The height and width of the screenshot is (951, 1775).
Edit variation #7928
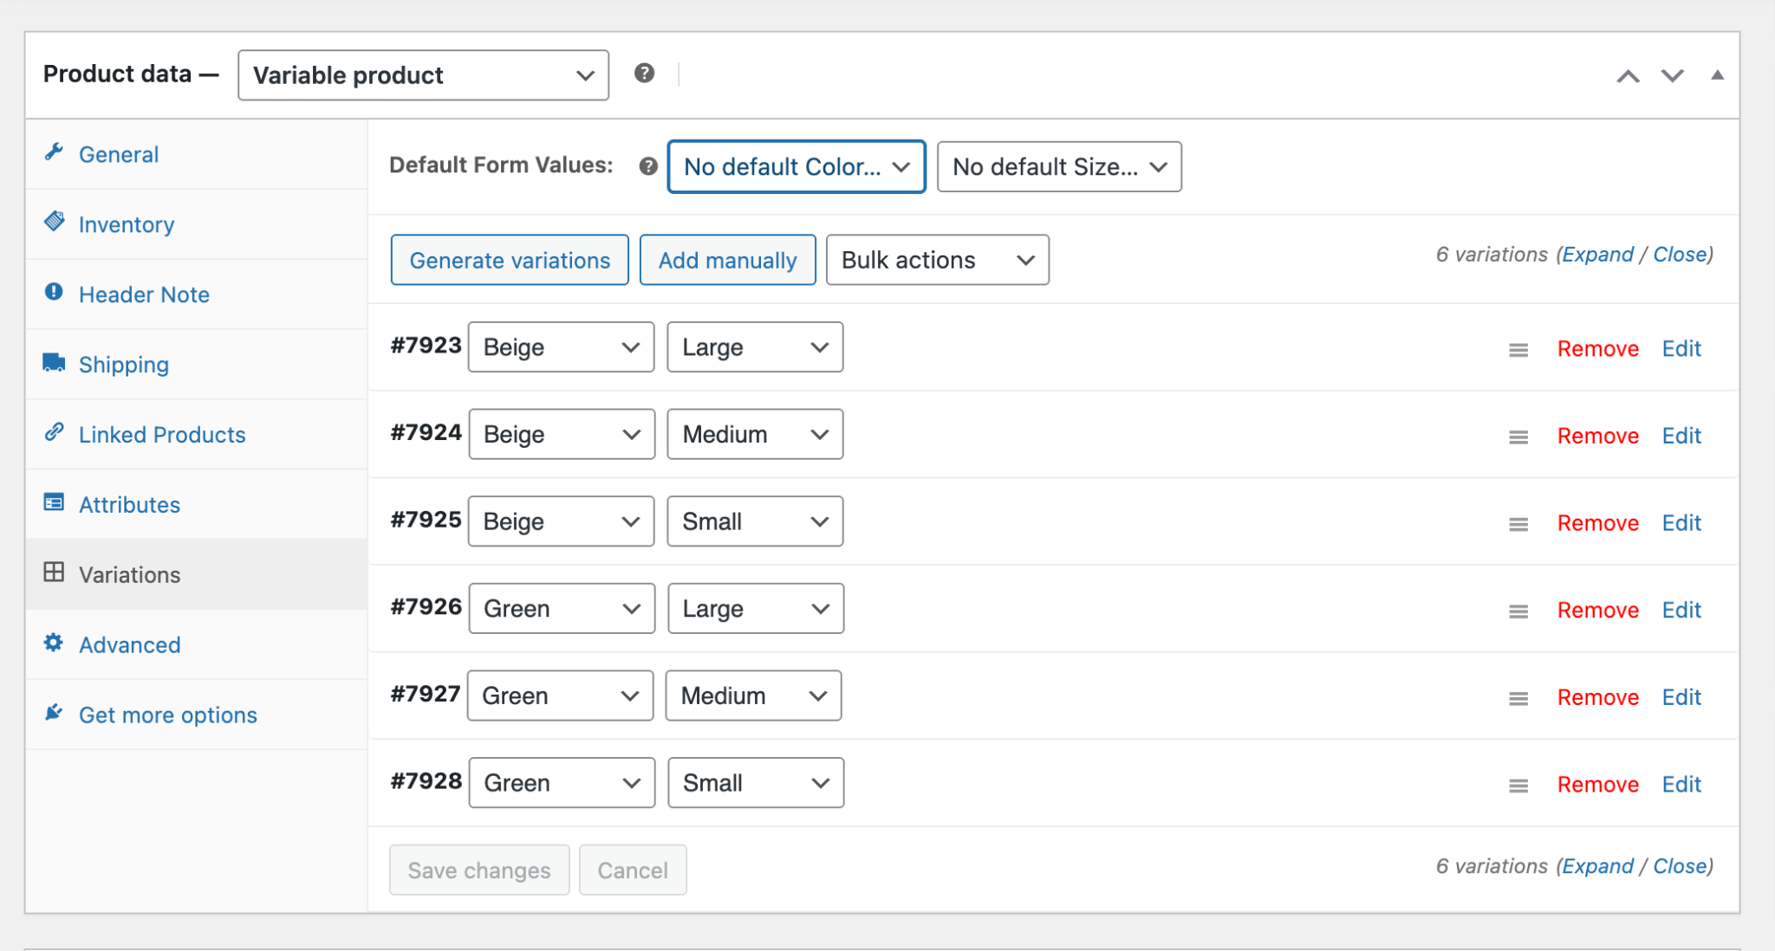[1681, 785]
